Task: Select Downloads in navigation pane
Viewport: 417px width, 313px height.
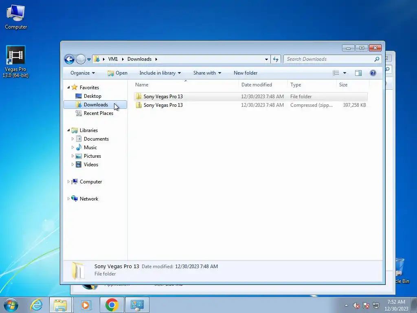Action: click(x=96, y=105)
